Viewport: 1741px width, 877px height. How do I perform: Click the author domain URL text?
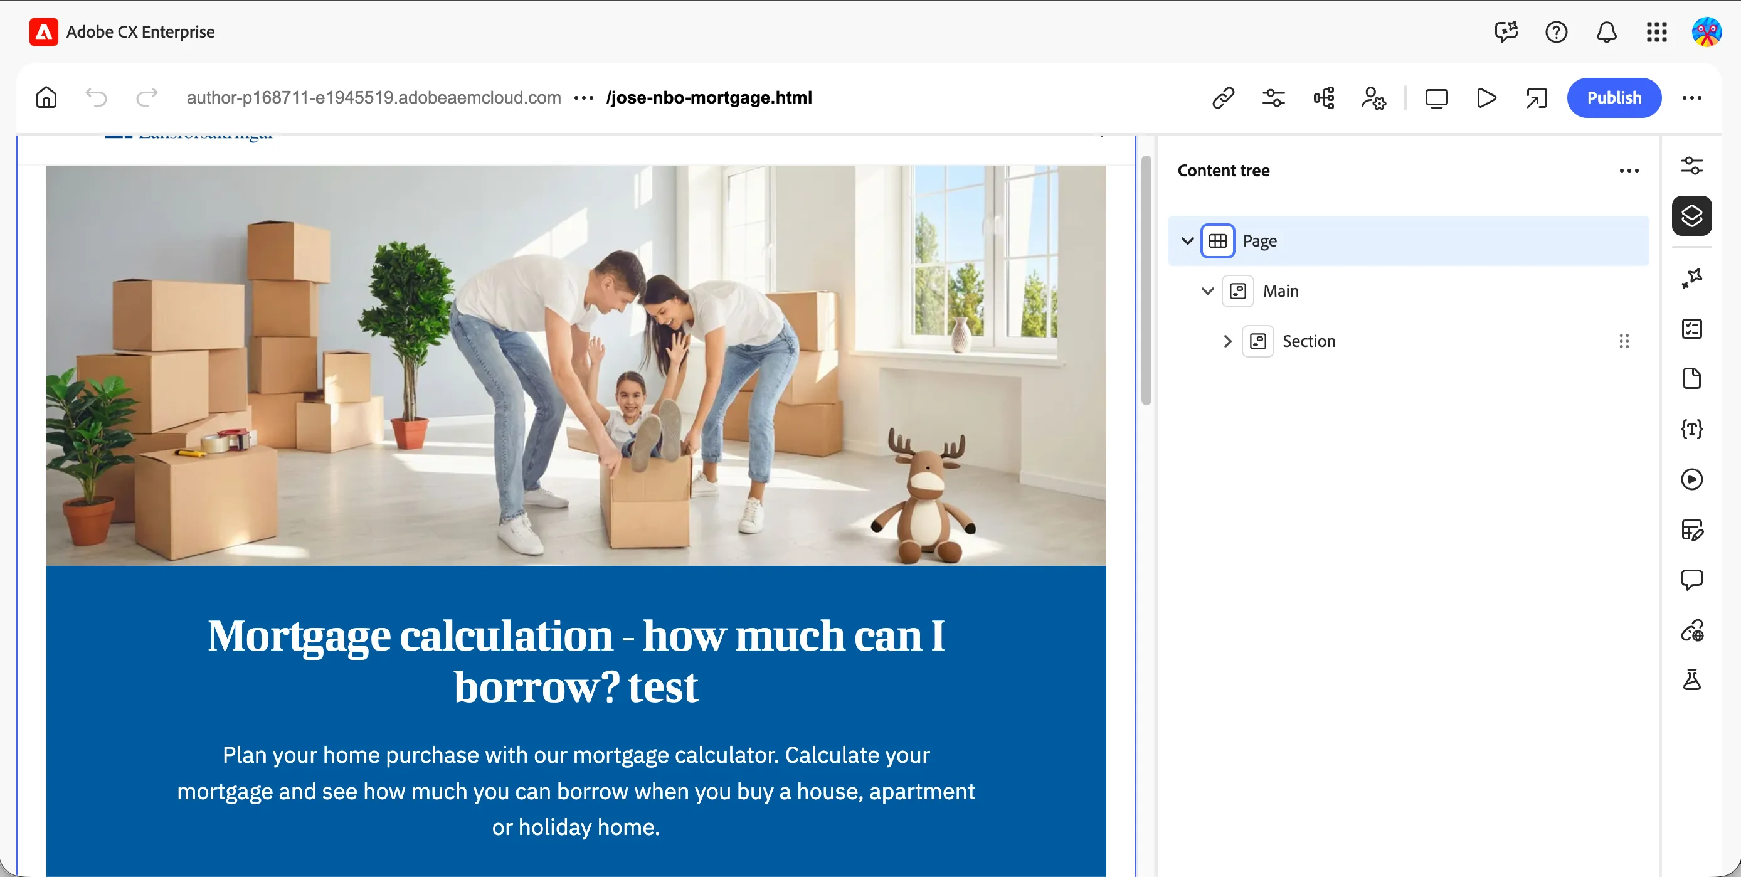coord(373,97)
